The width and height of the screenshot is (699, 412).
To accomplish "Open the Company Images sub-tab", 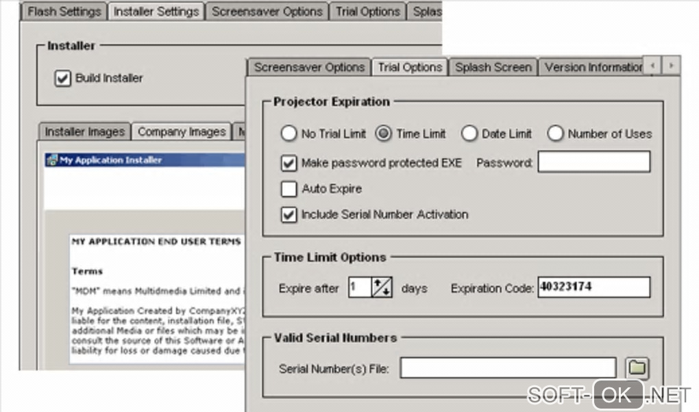I will [182, 132].
